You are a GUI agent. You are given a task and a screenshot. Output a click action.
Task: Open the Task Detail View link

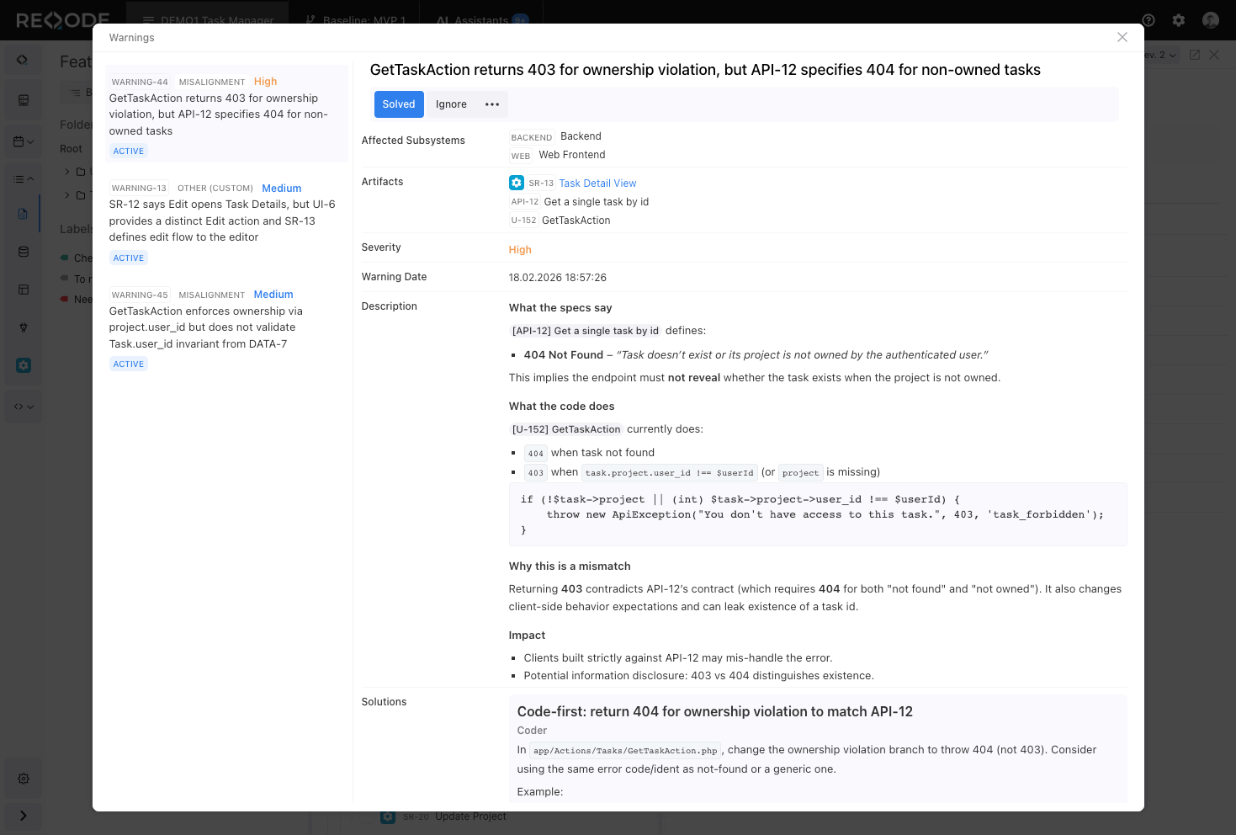(x=597, y=183)
